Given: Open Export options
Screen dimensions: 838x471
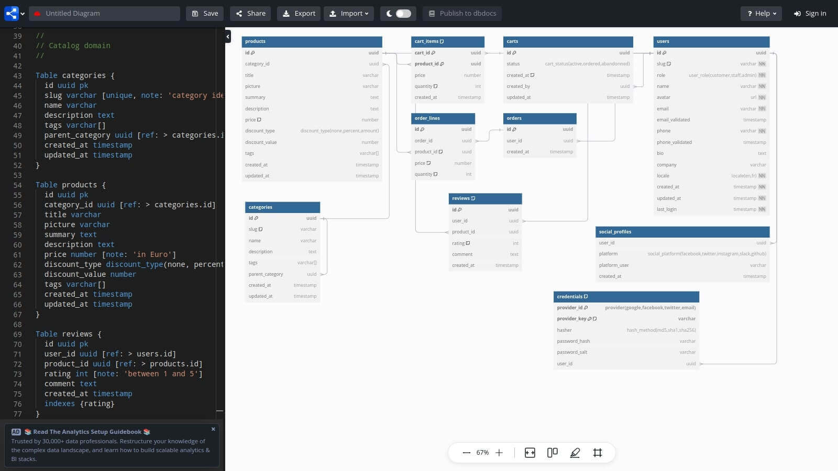Looking at the screenshot, I should pyautogui.click(x=299, y=13).
